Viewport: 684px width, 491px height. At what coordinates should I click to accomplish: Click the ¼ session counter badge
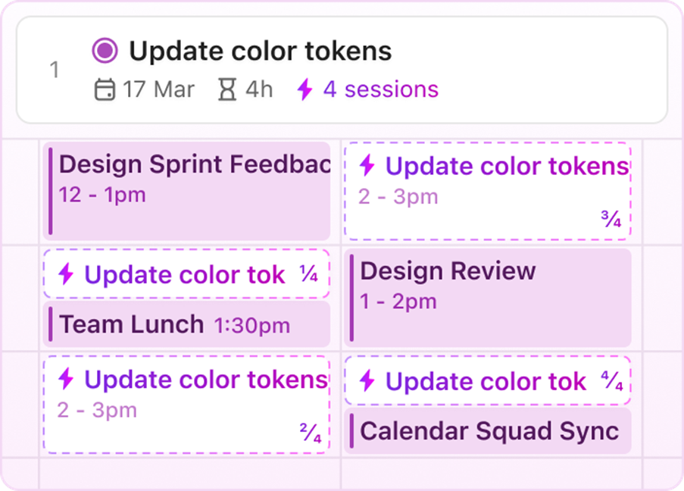[x=308, y=274]
